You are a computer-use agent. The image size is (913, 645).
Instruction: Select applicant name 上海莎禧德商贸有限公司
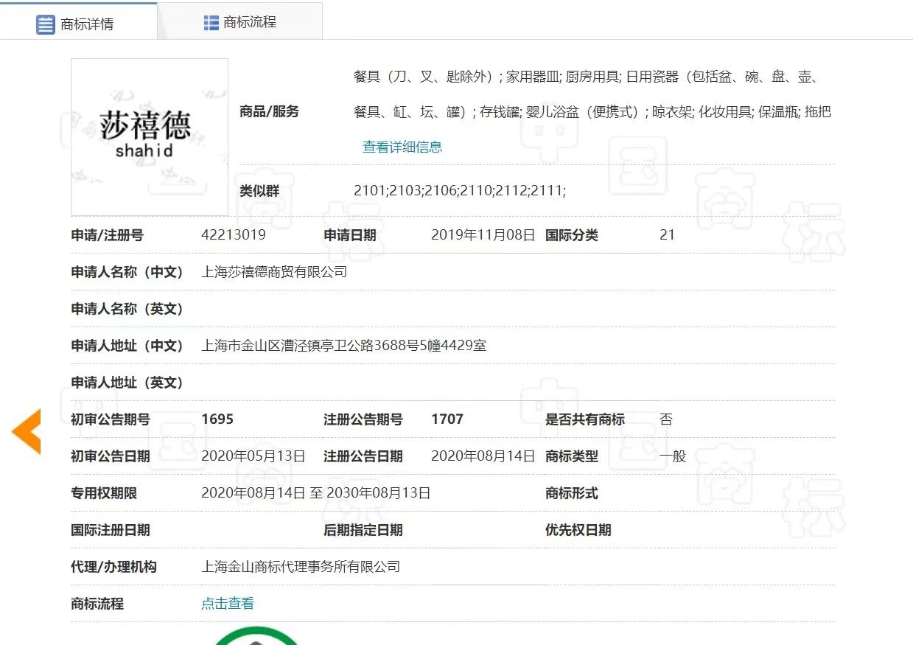tap(274, 272)
